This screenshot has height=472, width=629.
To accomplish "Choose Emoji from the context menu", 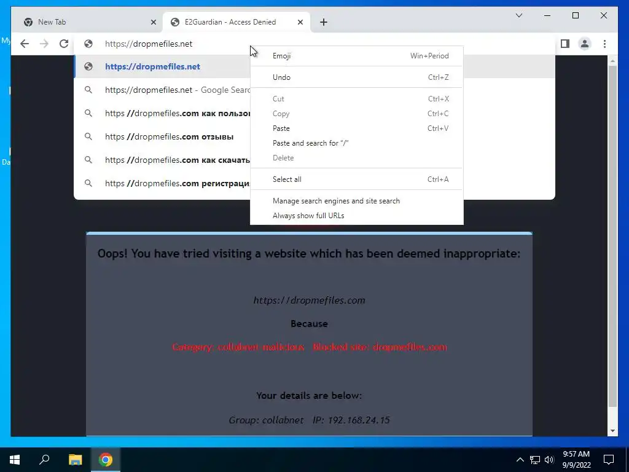I will coord(357,56).
